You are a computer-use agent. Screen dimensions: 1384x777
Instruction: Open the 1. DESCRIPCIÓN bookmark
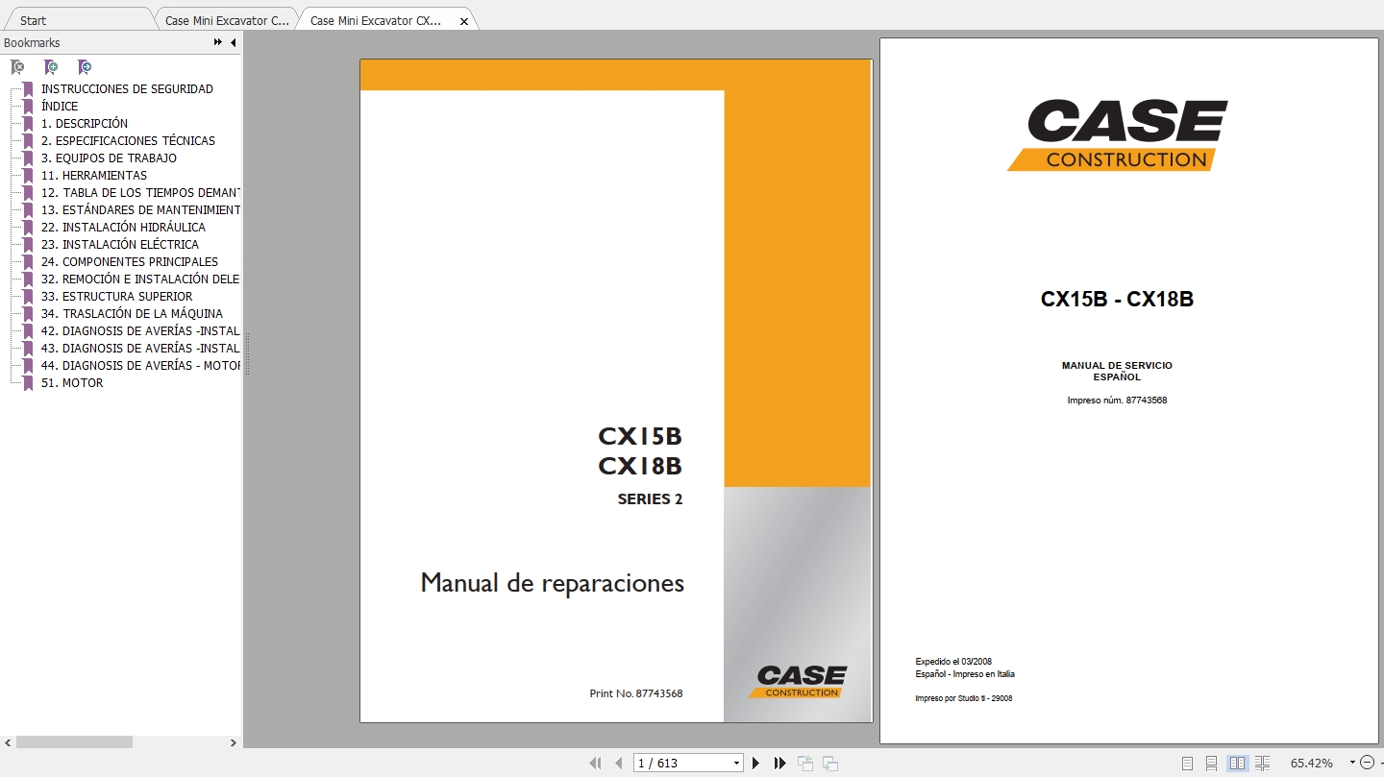pyautogui.click(x=85, y=124)
